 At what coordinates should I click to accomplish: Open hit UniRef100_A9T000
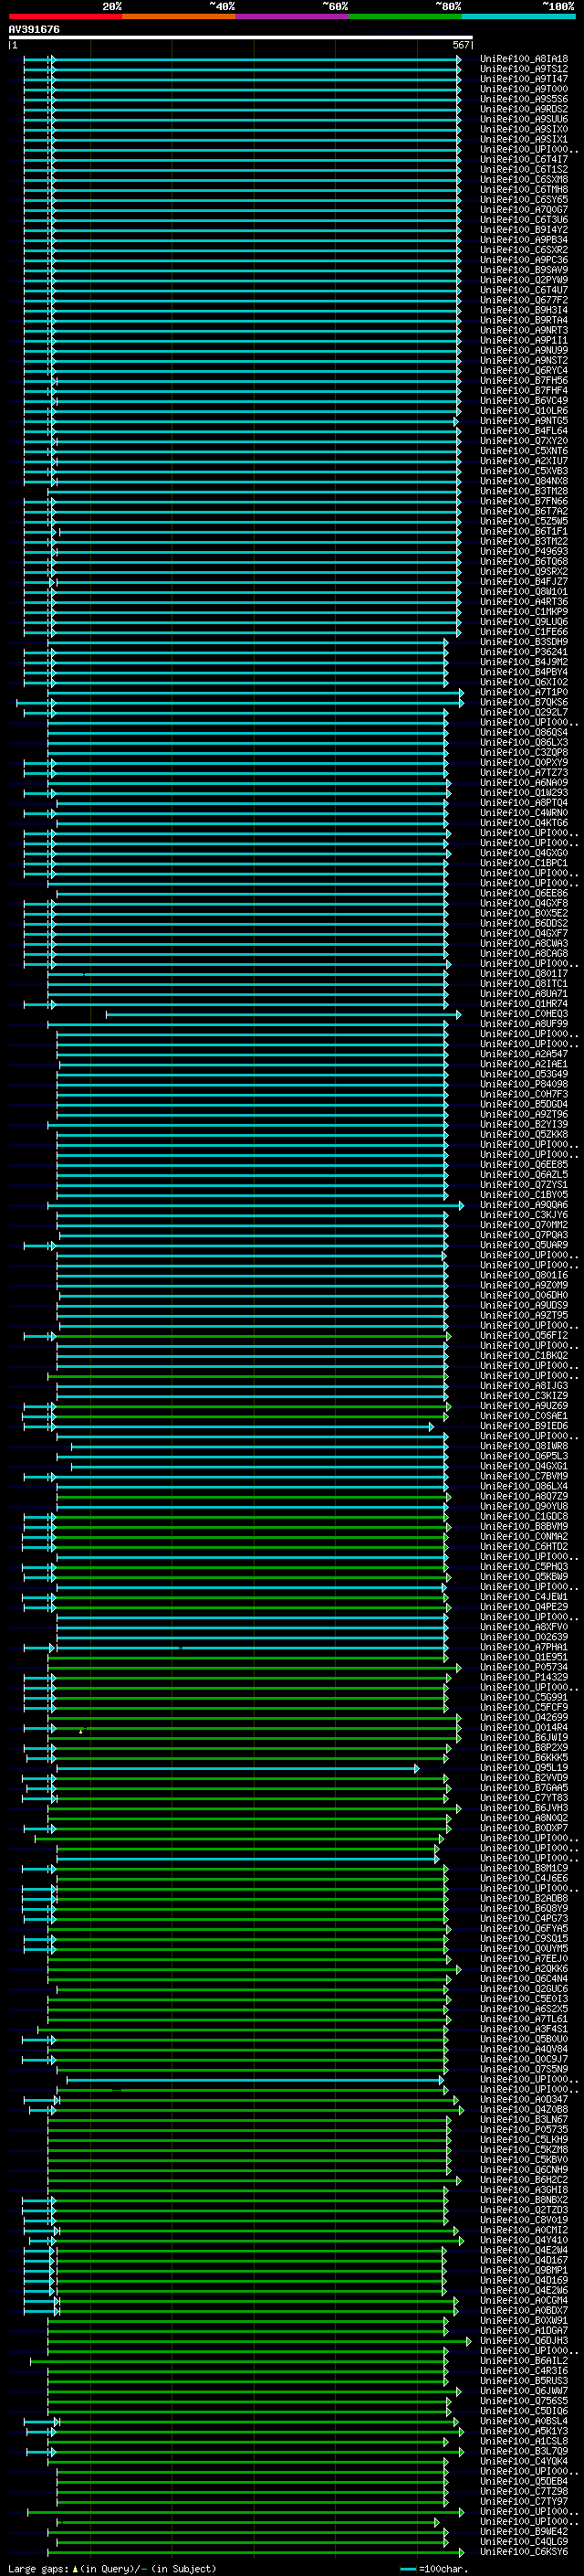pyautogui.click(x=524, y=89)
